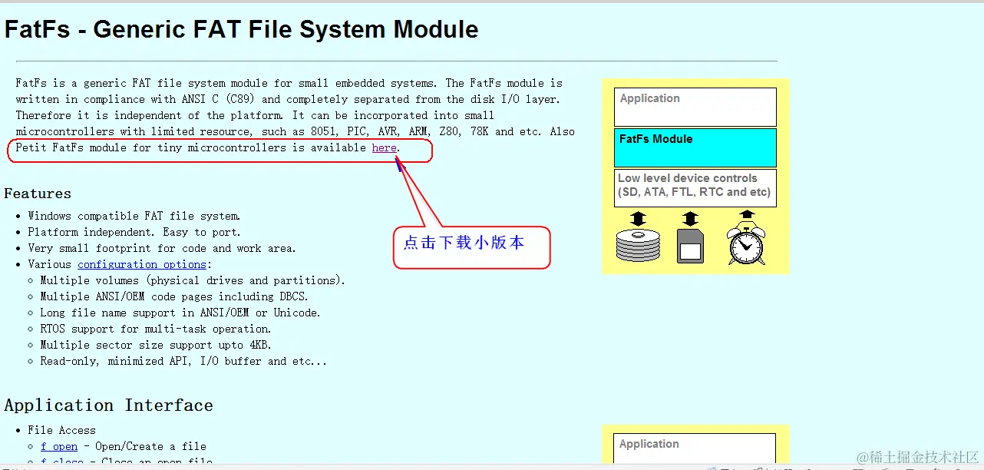Click the arrow above the clock icon
The height and width of the screenshot is (470, 984).
coord(745,213)
